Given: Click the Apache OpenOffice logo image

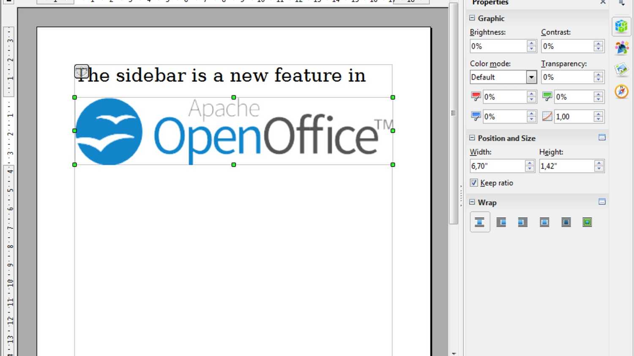Looking at the screenshot, I should point(234,131).
